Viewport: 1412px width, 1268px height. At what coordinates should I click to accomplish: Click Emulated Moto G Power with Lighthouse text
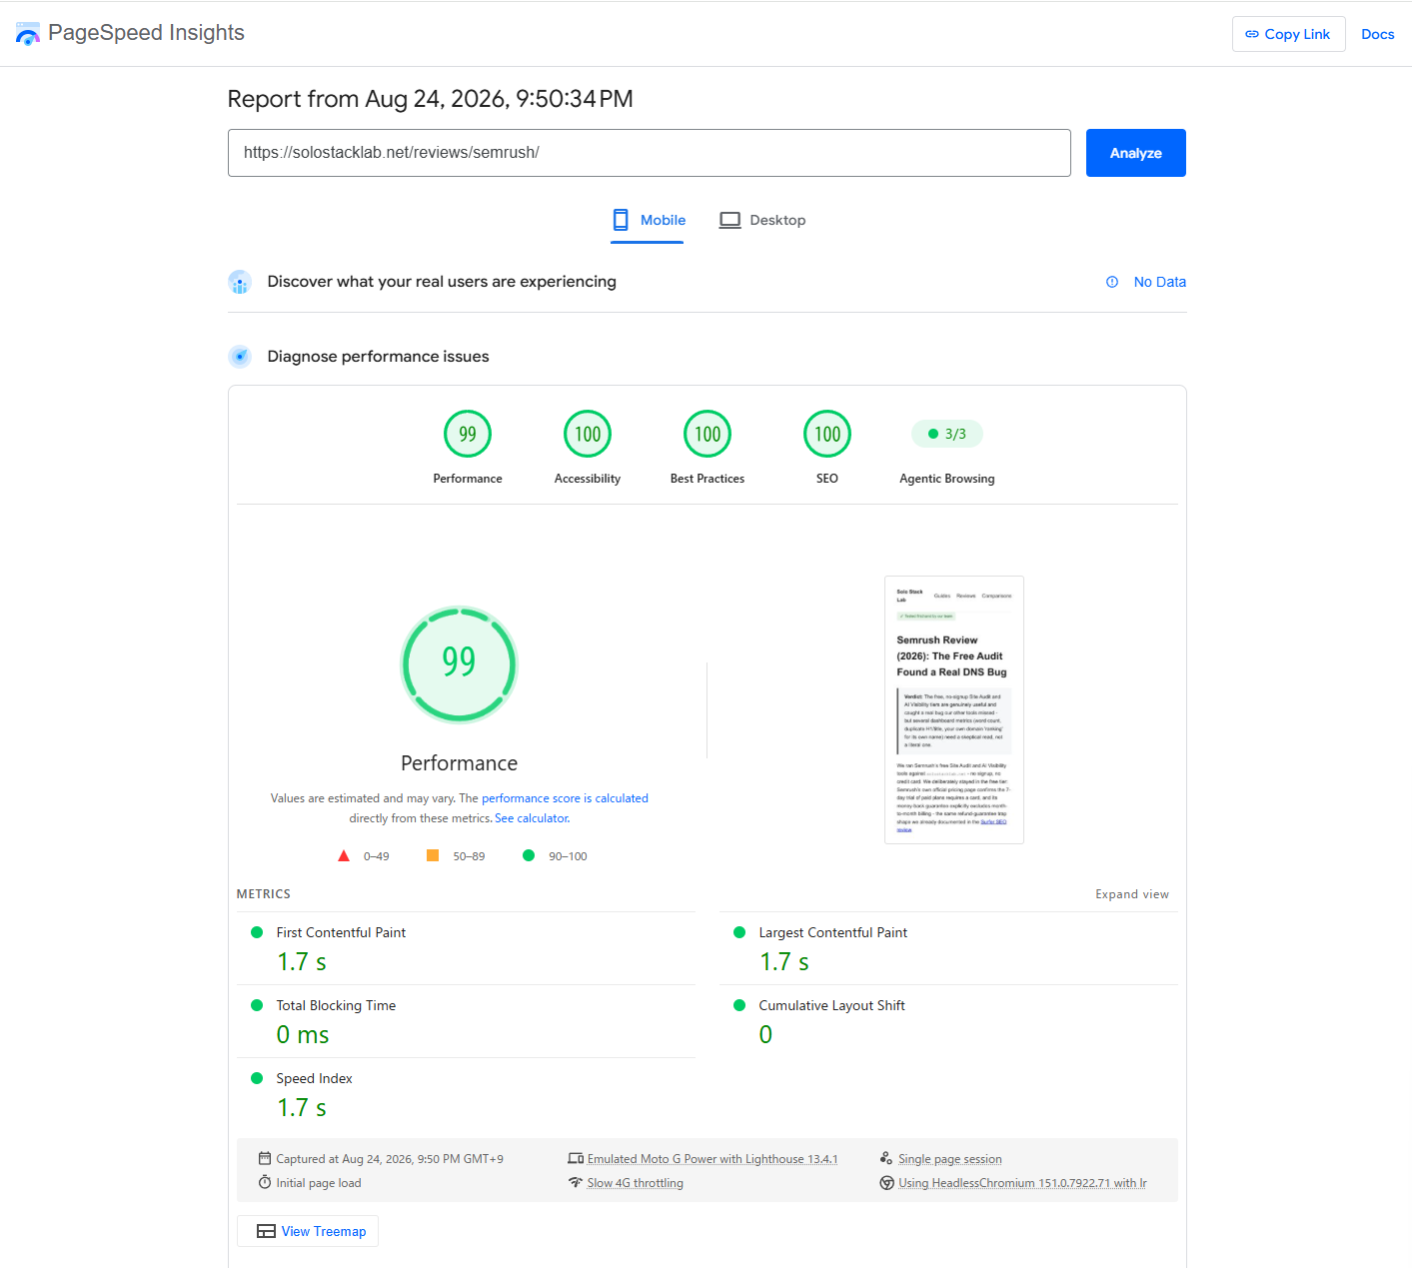click(x=712, y=1159)
